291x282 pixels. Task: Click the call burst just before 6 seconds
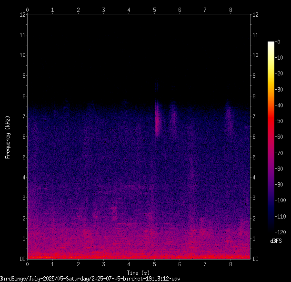point(174,119)
